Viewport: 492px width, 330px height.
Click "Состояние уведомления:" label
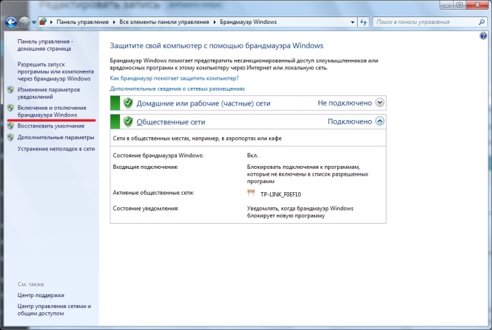(145, 209)
